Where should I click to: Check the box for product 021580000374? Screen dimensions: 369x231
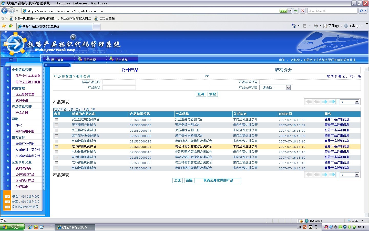click(x=56, y=130)
